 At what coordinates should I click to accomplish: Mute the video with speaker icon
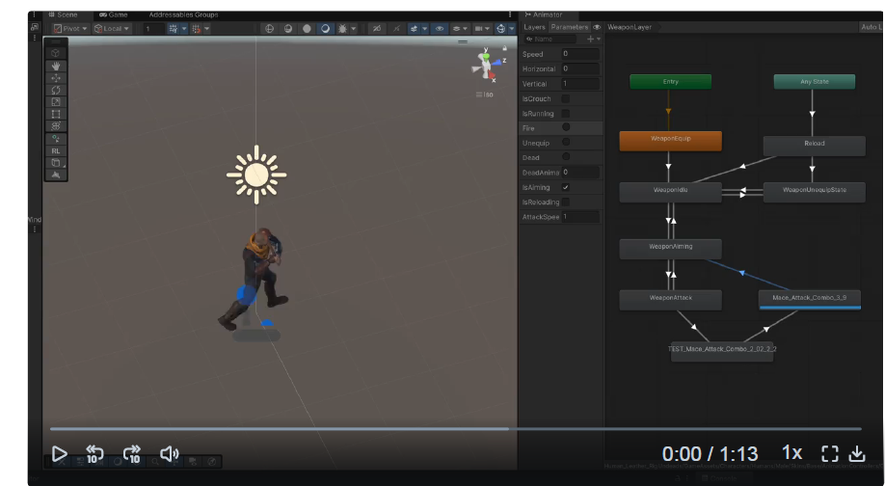point(170,453)
